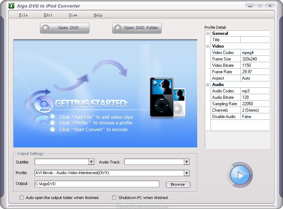Select the Video Codec value mpeg4
Viewport: 283px width, 209px height.
tap(255, 53)
